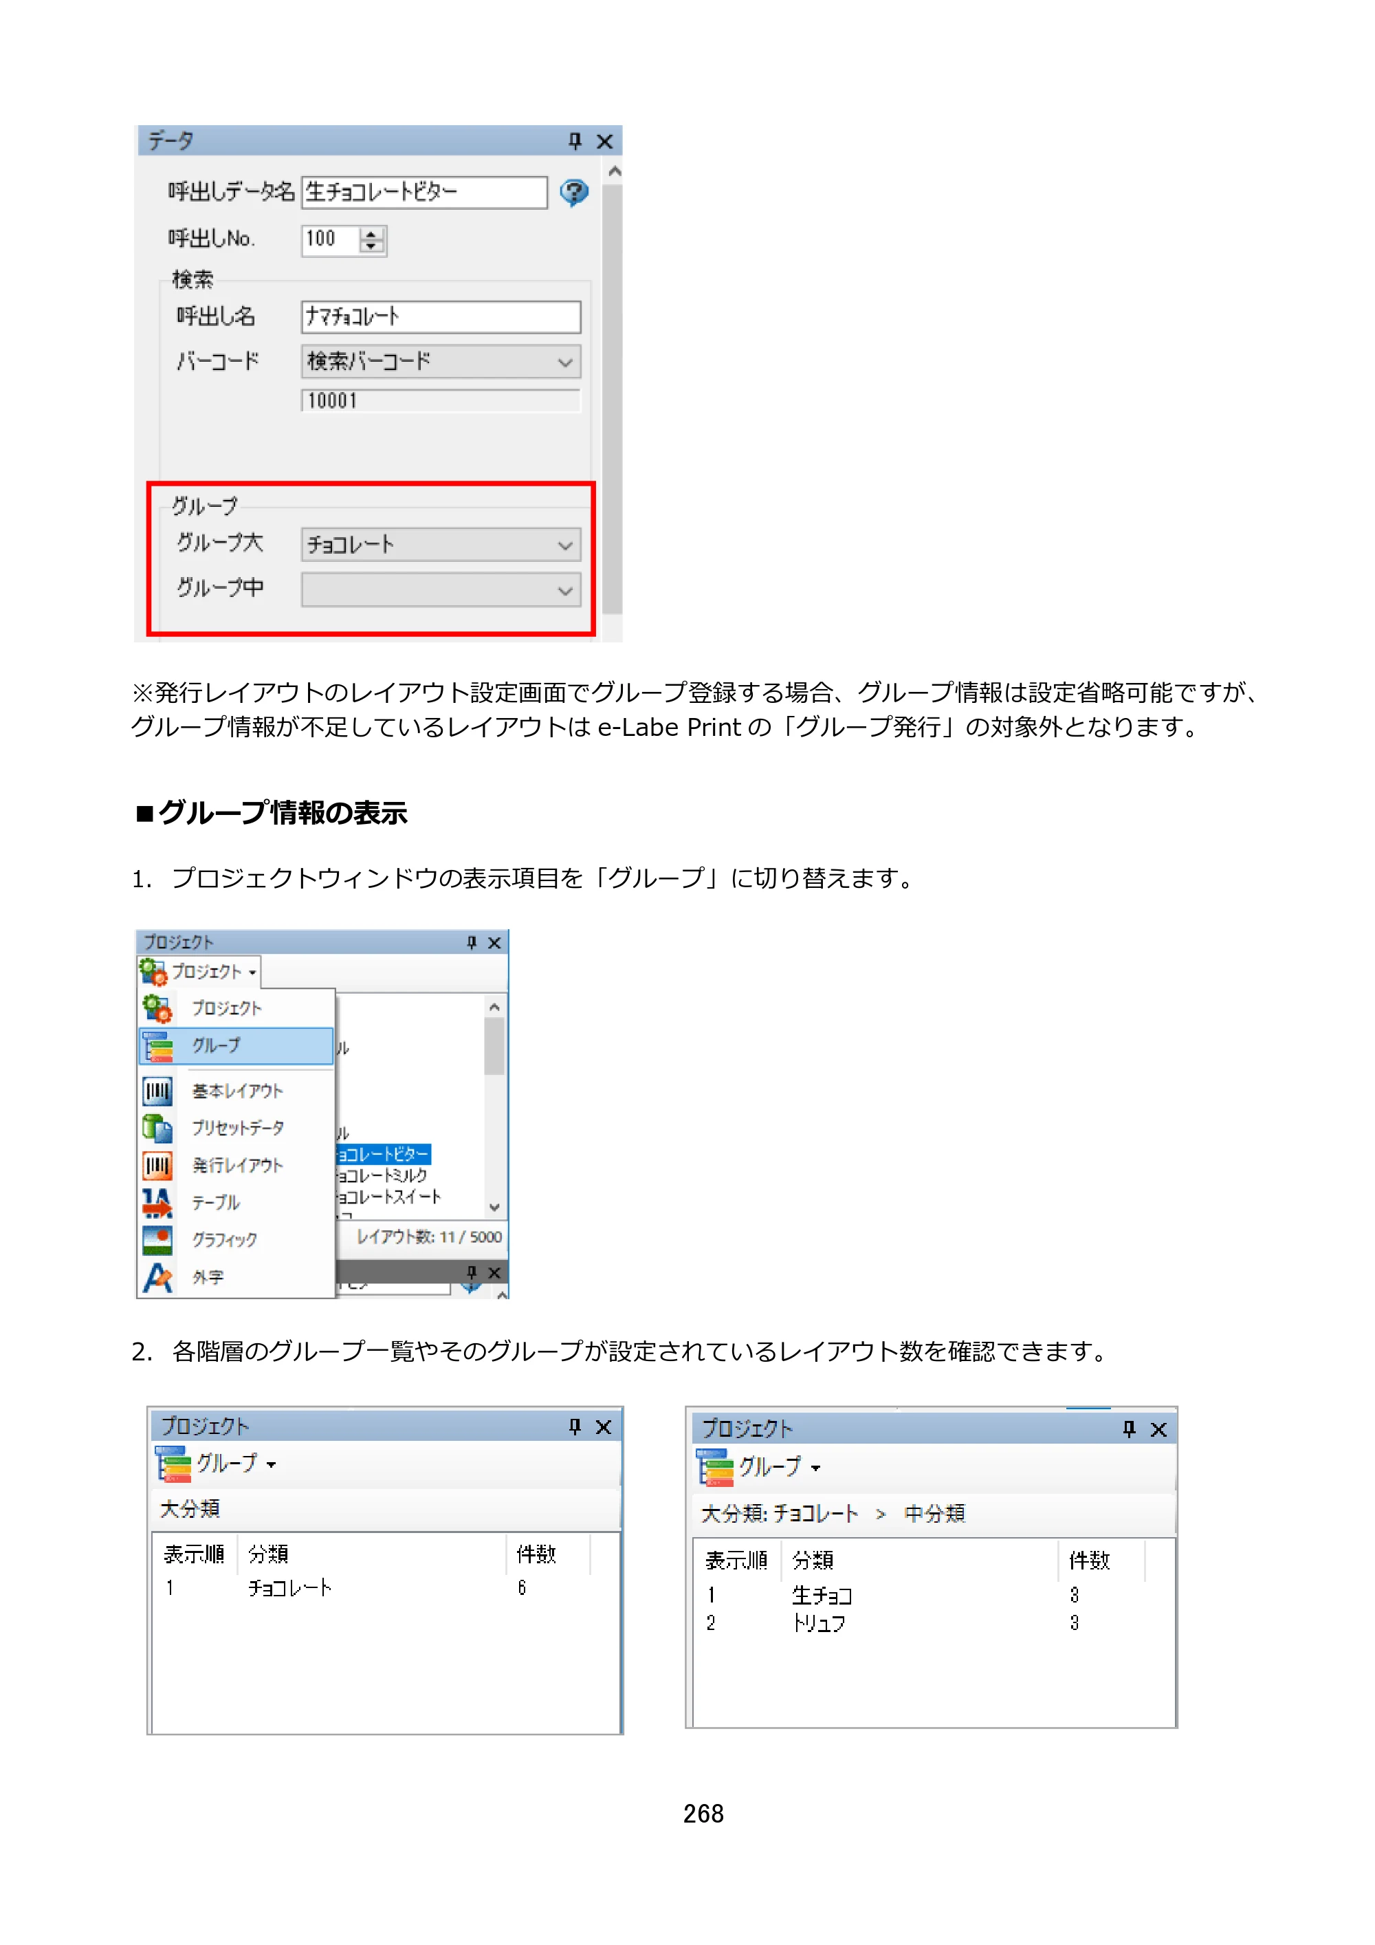Open the プロジェクト view dropdown button

pyautogui.click(x=200, y=972)
